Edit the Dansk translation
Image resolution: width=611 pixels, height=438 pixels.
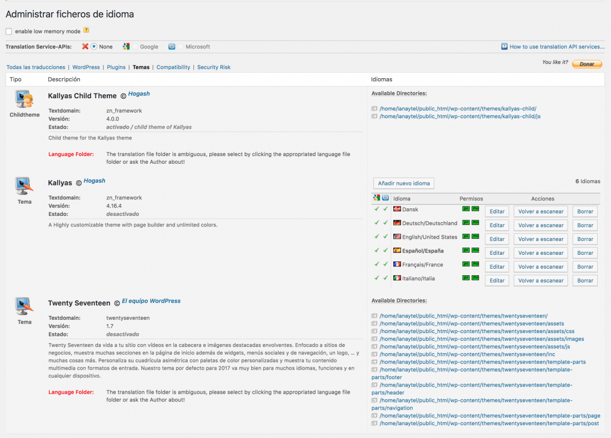tap(497, 212)
